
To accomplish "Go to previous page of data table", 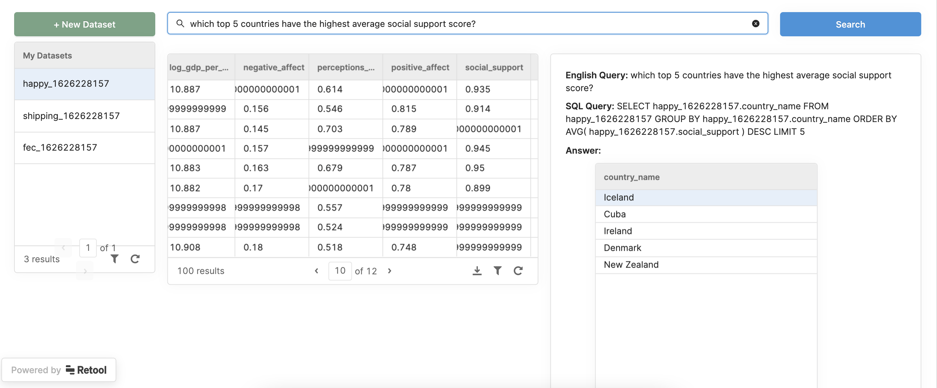I will [x=317, y=271].
